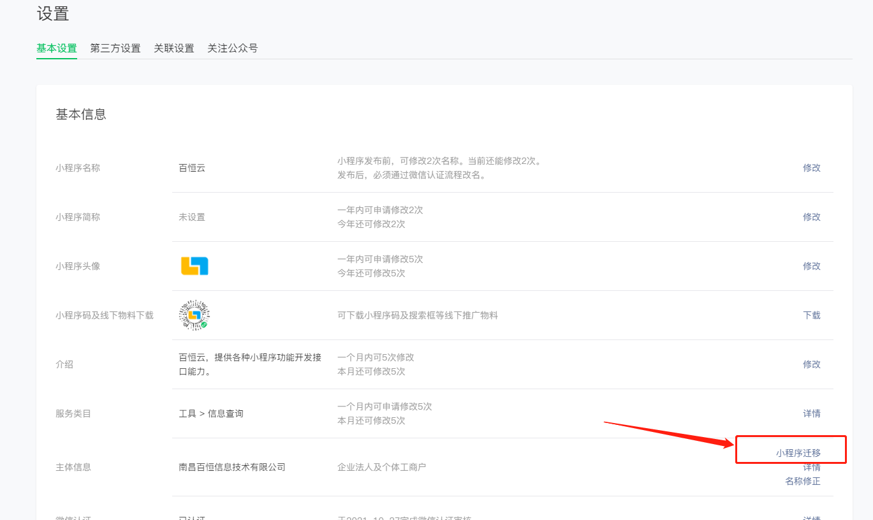
Task: Open the 关注公众号 tab
Action: tap(232, 48)
